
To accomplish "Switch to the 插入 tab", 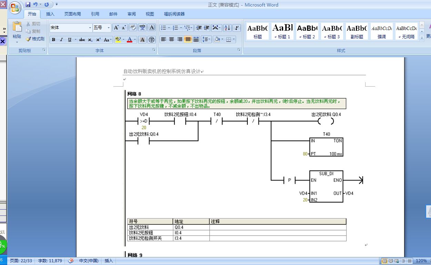I will (50, 14).
